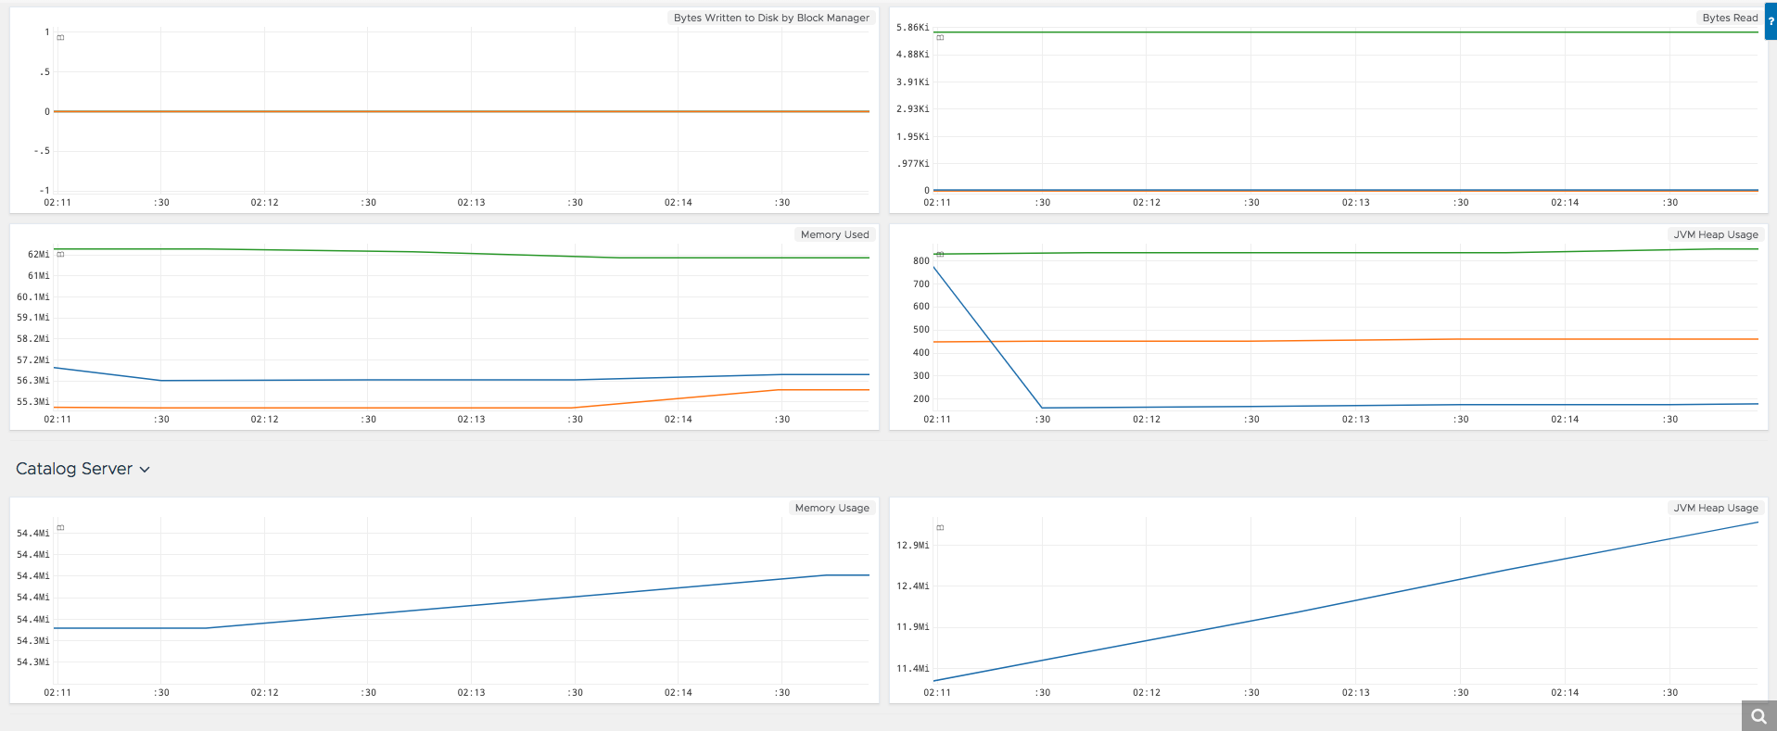Click the rising blue line in Catalog JVM Heap chart
Image resolution: width=1777 pixels, height=731 pixels.
pyautogui.click(x=1346, y=602)
